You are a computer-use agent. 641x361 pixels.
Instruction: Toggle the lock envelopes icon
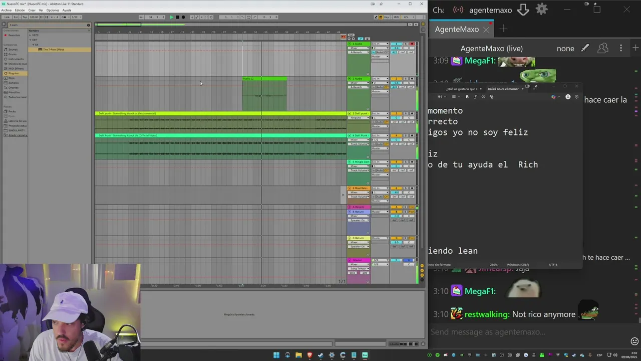(x=367, y=39)
